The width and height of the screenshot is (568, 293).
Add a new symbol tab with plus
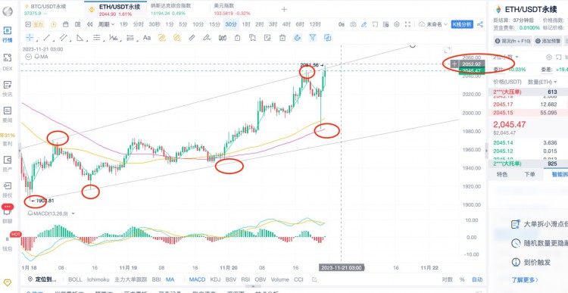[284, 9]
